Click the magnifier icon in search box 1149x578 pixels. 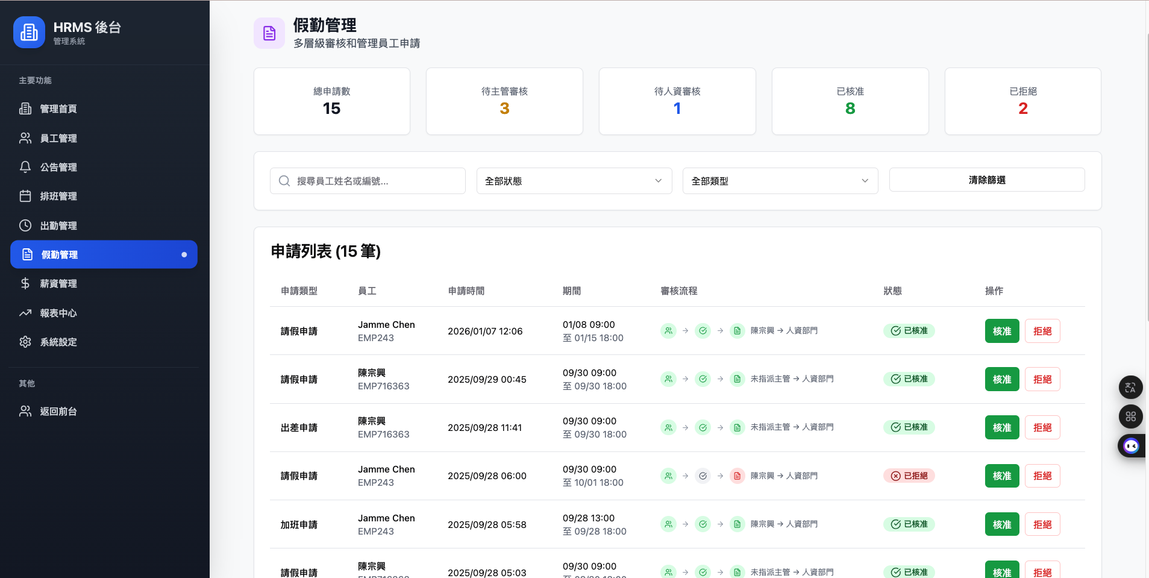point(284,181)
